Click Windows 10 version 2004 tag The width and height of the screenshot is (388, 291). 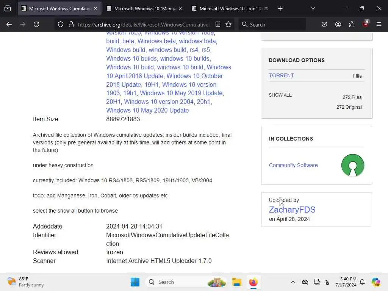159,102
